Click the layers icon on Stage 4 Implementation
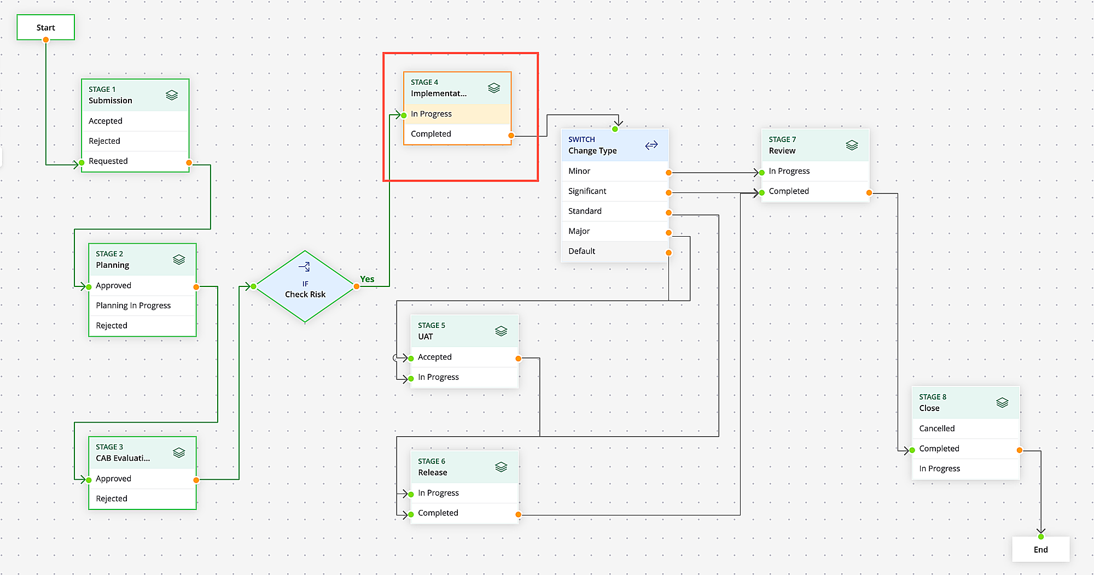The image size is (1094, 575). coord(494,87)
